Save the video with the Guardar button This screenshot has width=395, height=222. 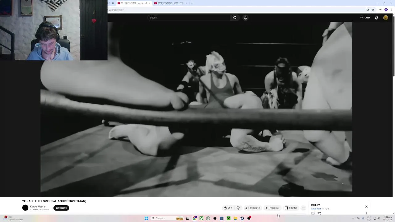click(291, 208)
